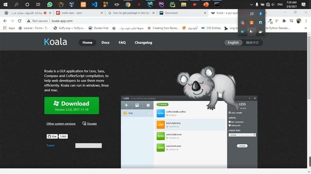Image resolution: width=311 pixels, height=174 pixels.
Task: Open the network status tray icon
Action: 268,4
